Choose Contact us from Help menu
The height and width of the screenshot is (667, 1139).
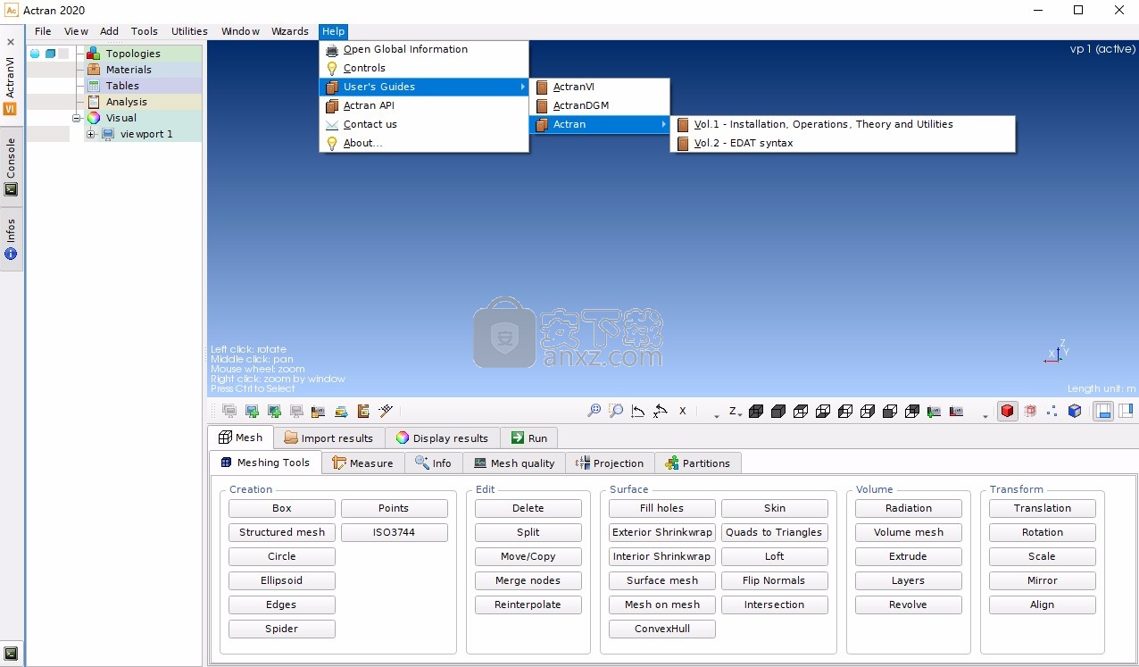(x=424, y=124)
